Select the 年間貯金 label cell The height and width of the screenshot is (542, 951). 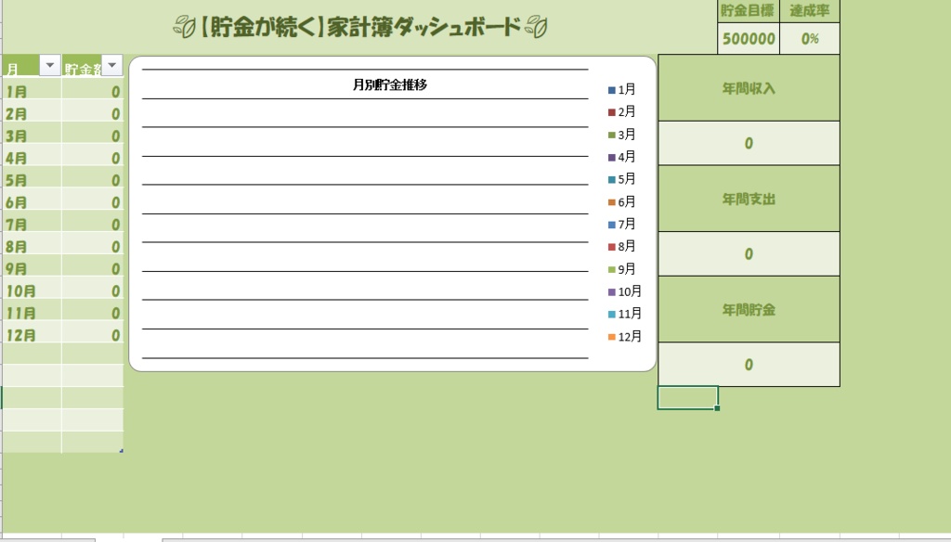coord(749,310)
